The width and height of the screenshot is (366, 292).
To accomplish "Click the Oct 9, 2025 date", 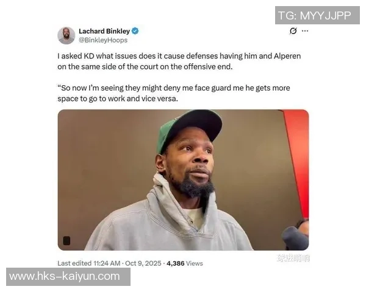I will [x=143, y=263].
